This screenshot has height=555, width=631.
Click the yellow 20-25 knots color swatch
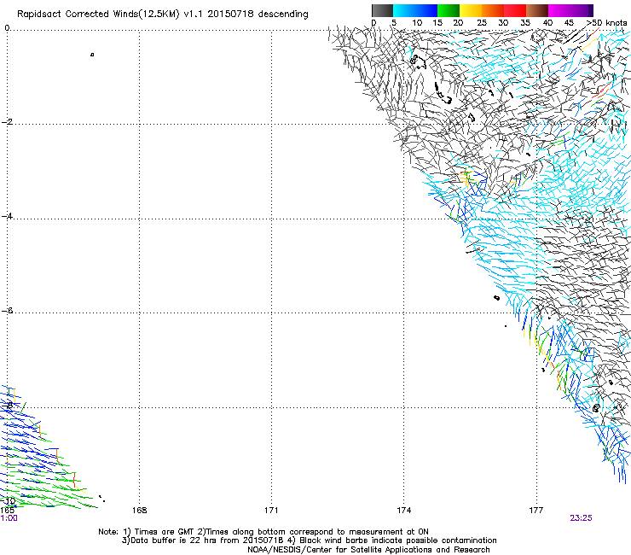[471, 10]
